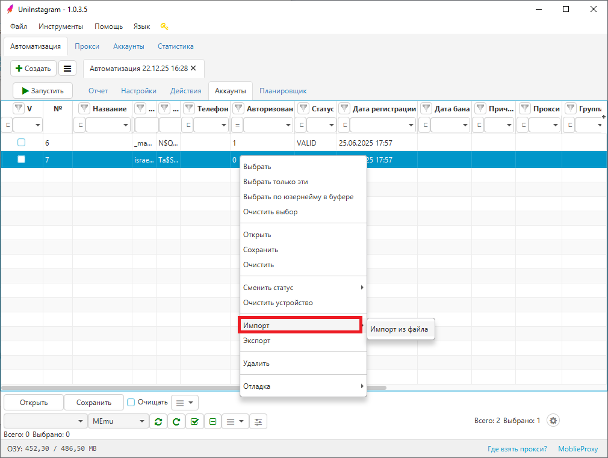Click the green check-all icon button
Screen dimensions: 608x458
tap(194, 421)
